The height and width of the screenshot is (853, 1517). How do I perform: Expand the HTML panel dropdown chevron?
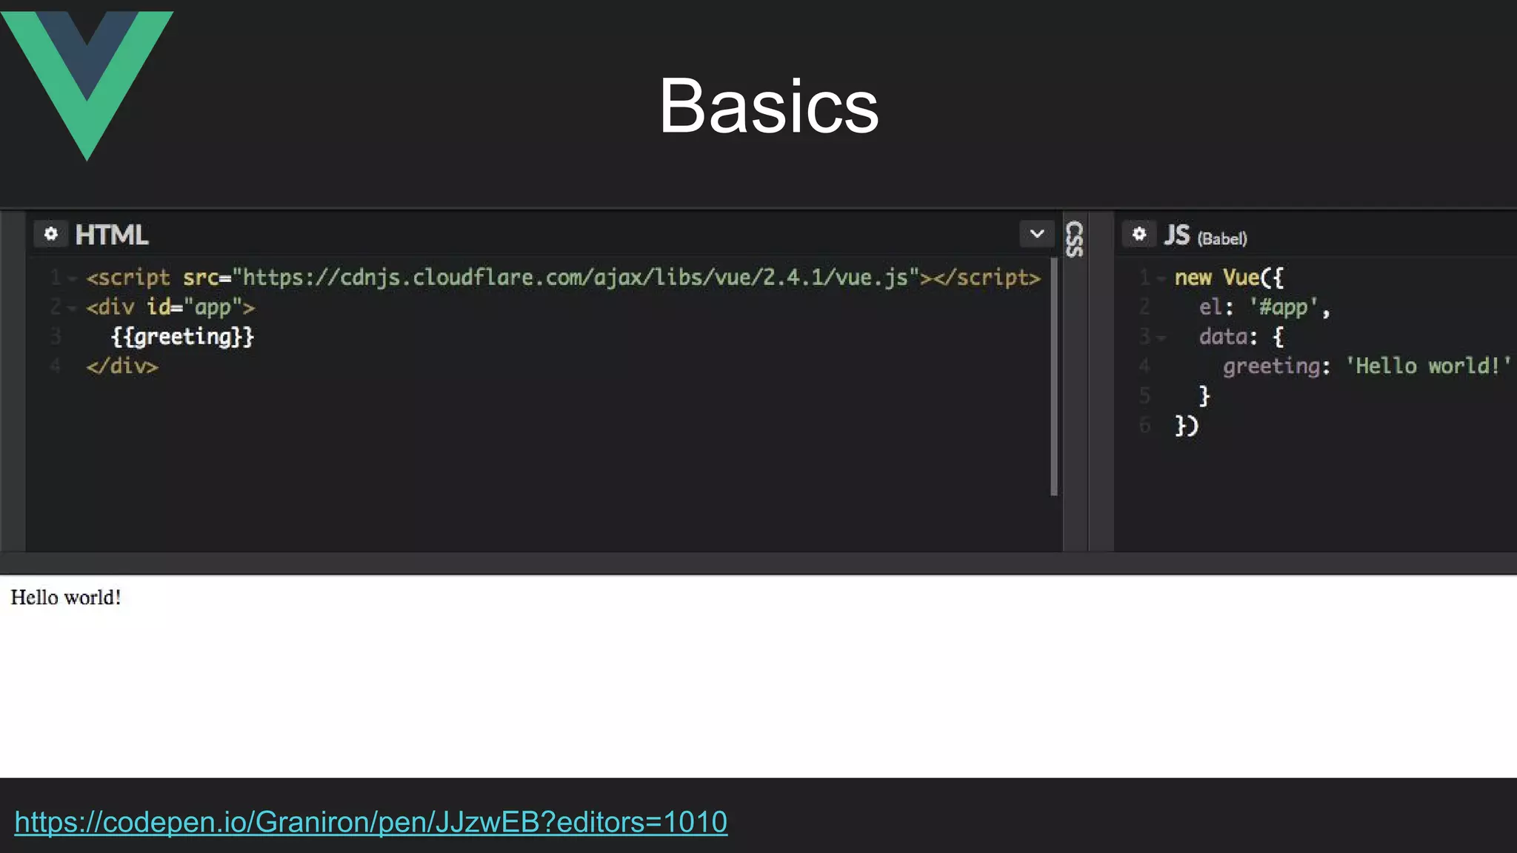tap(1037, 234)
